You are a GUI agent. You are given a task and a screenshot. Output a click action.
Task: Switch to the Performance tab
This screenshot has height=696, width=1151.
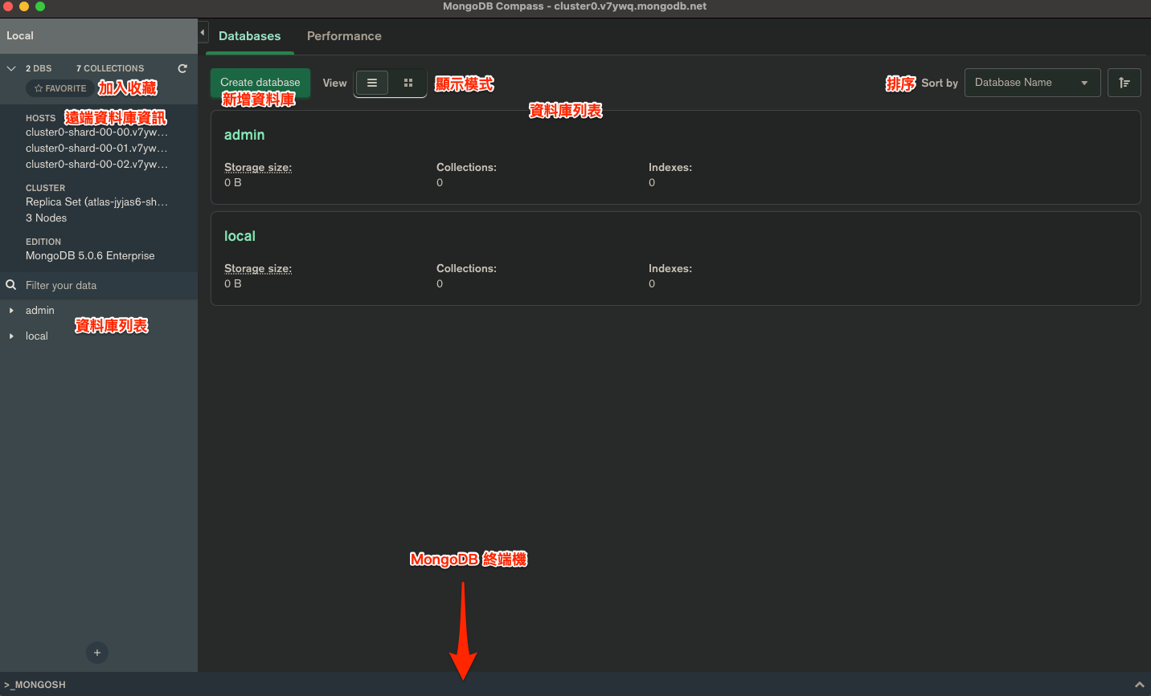click(344, 36)
